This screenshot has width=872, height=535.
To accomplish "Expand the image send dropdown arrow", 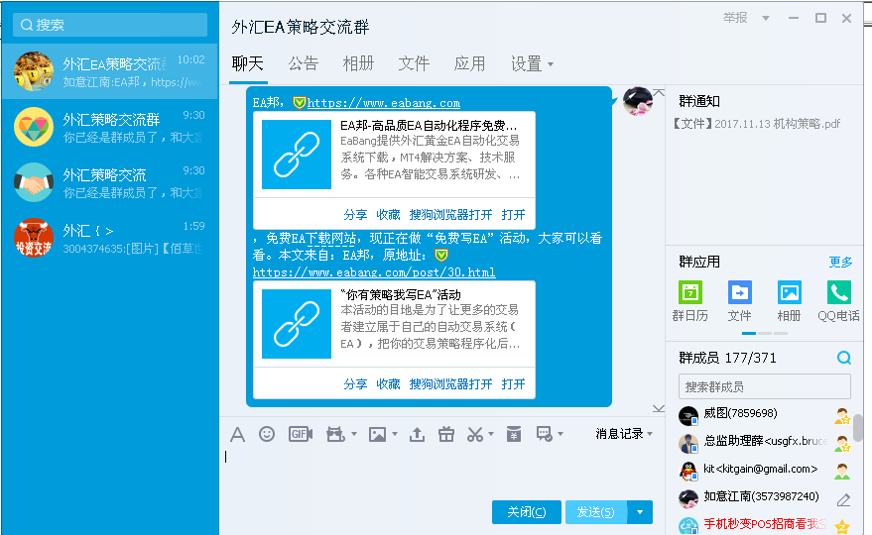I will (x=395, y=435).
